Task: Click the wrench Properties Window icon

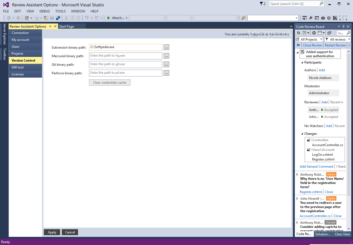Action: point(311,18)
